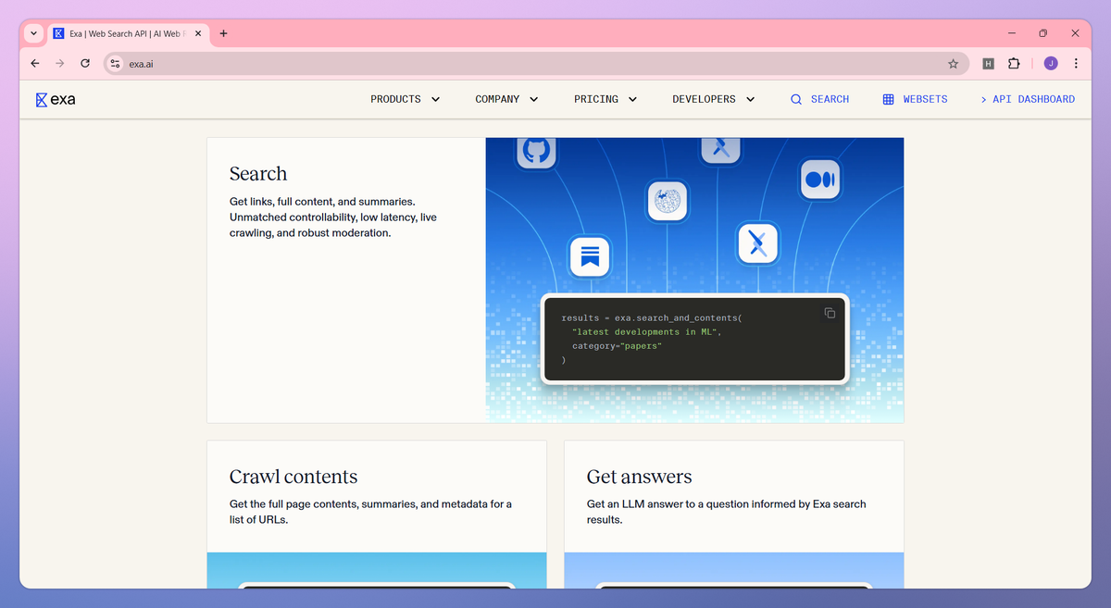Bookmark this page with star icon

point(953,64)
